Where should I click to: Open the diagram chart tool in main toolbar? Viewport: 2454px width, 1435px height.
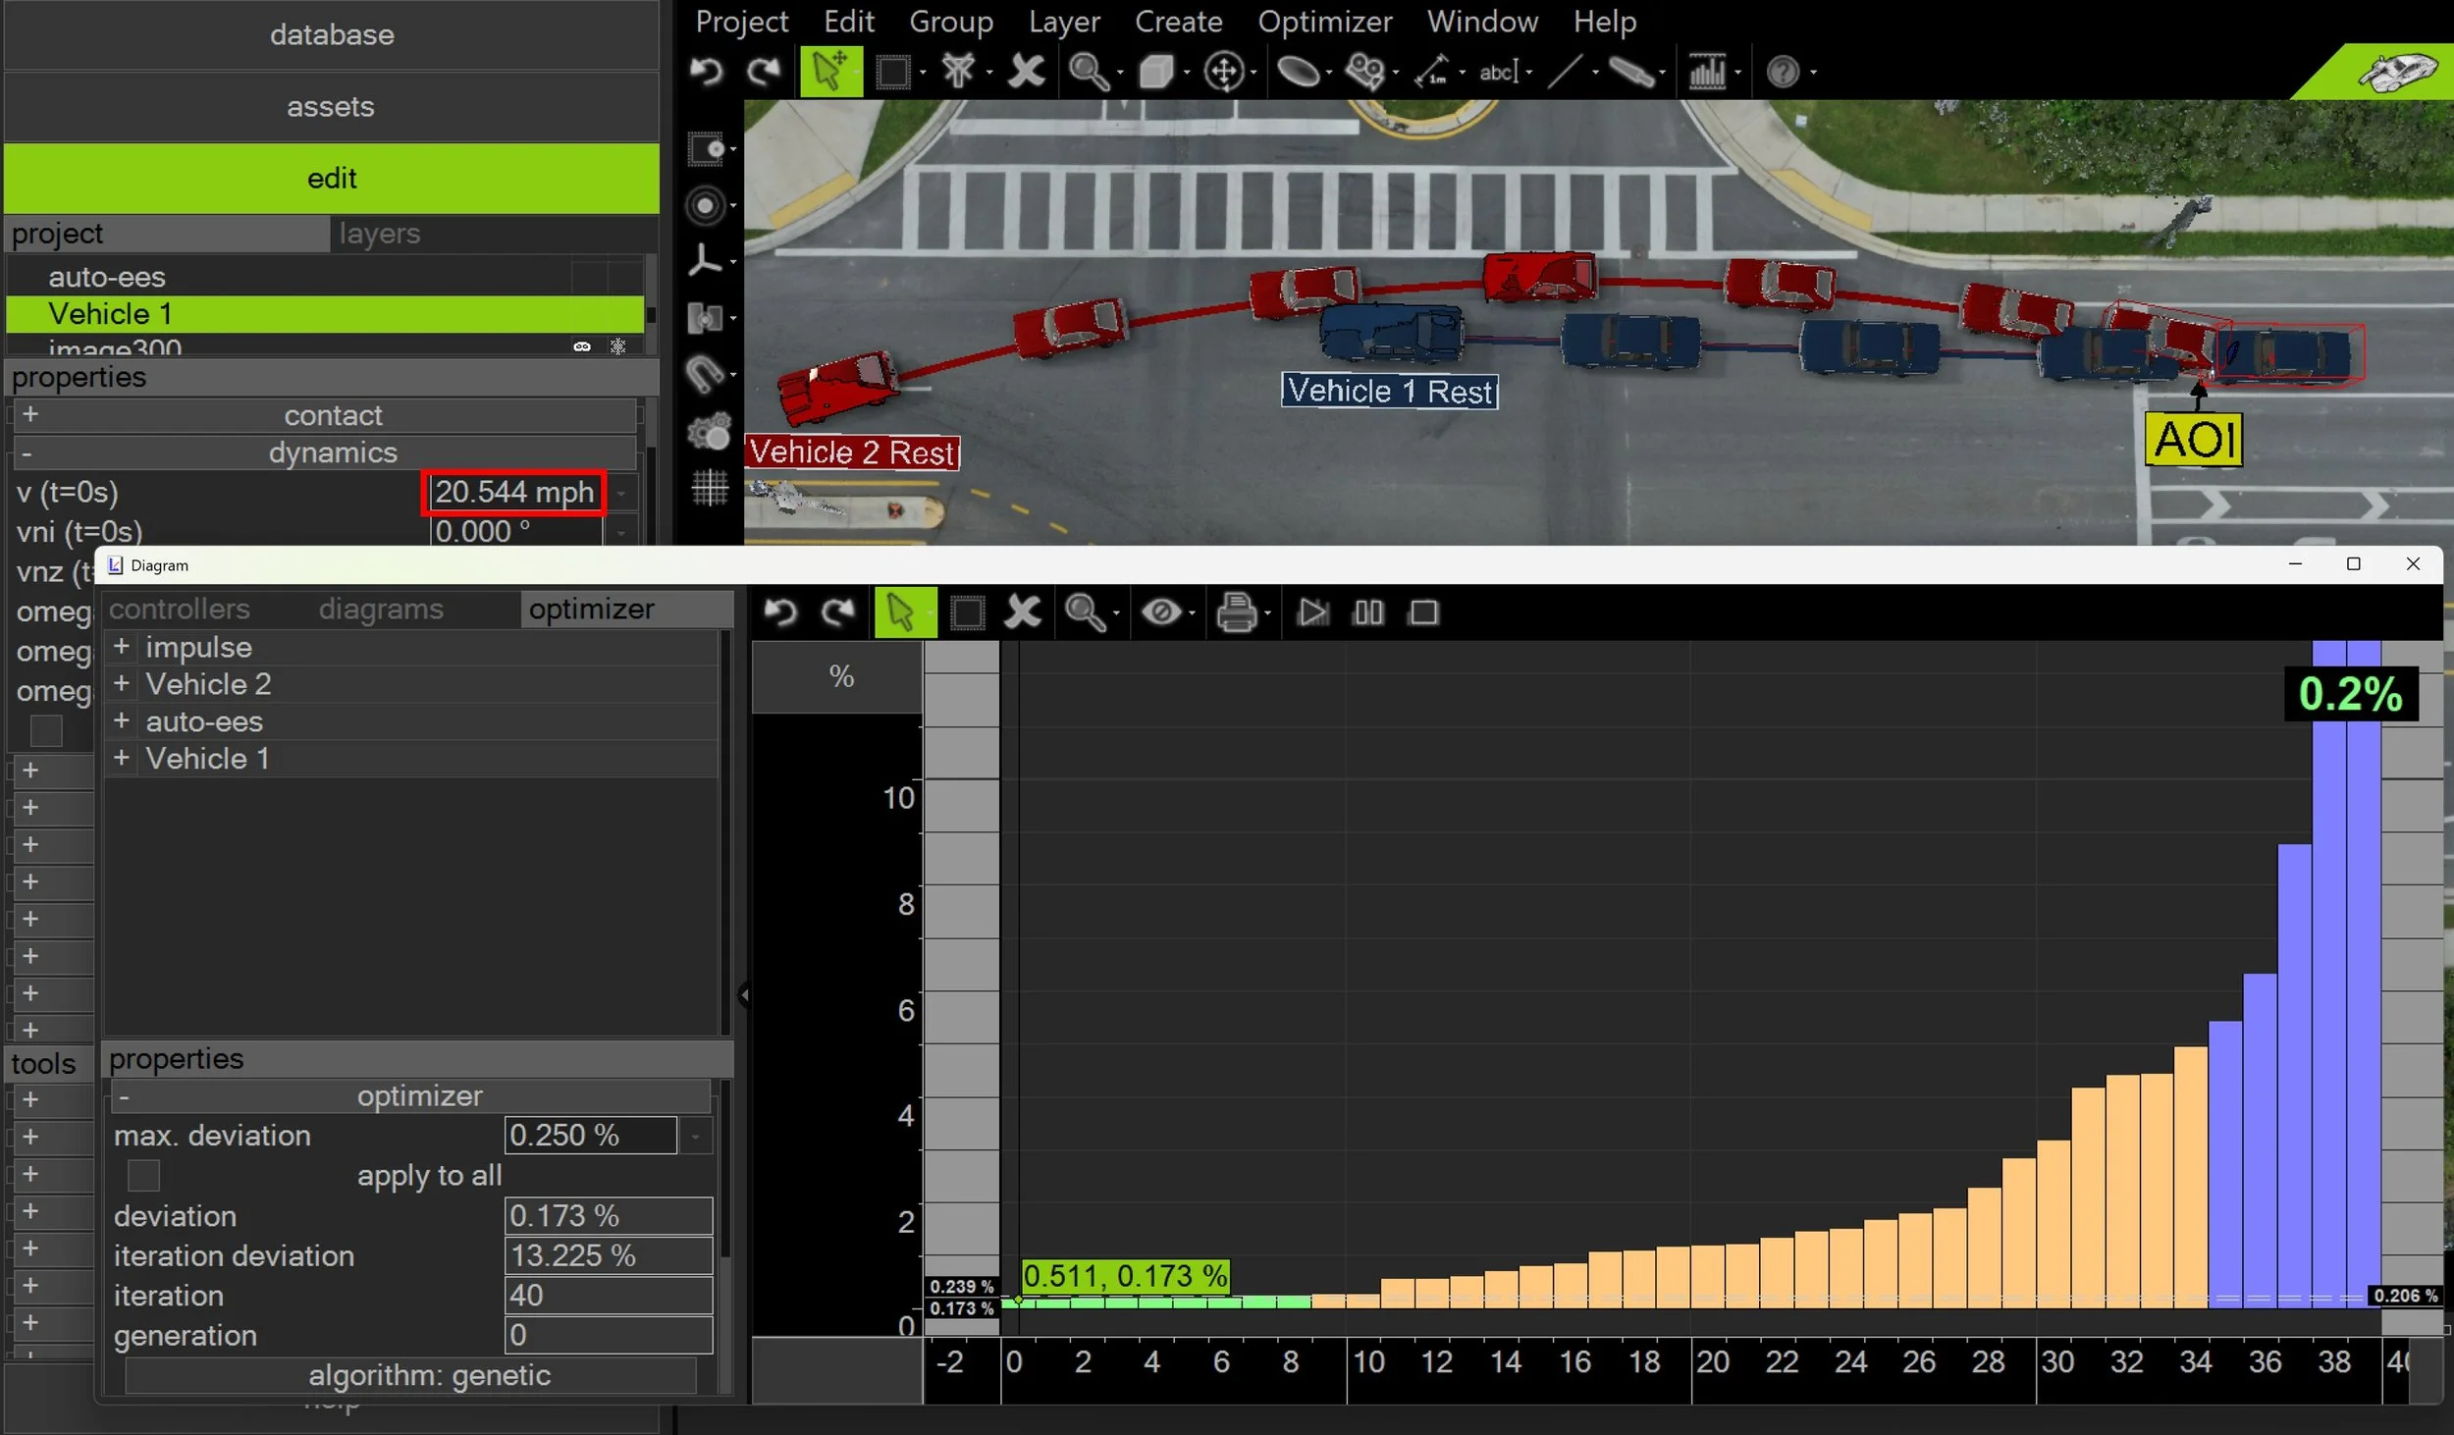(x=1707, y=72)
